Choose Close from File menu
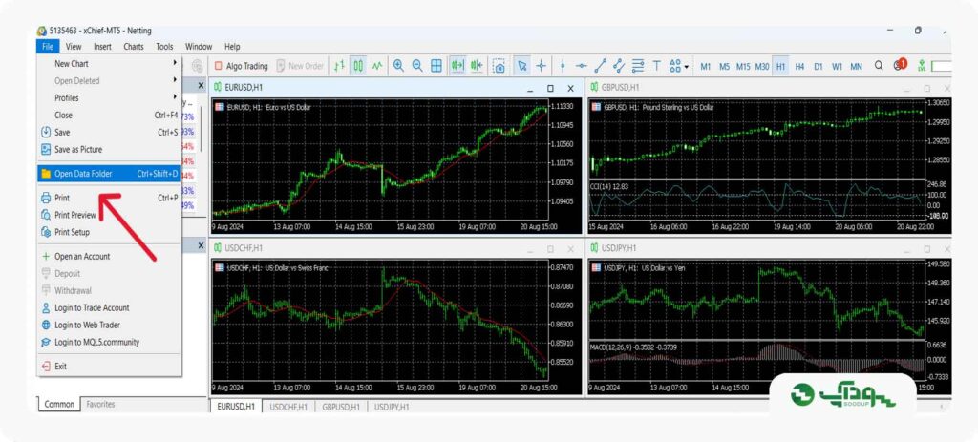 pyautogui.click(x=109, y=116)
